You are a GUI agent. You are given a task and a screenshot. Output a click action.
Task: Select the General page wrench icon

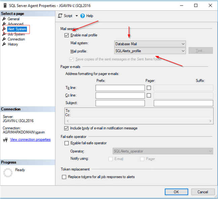[4, 19]
